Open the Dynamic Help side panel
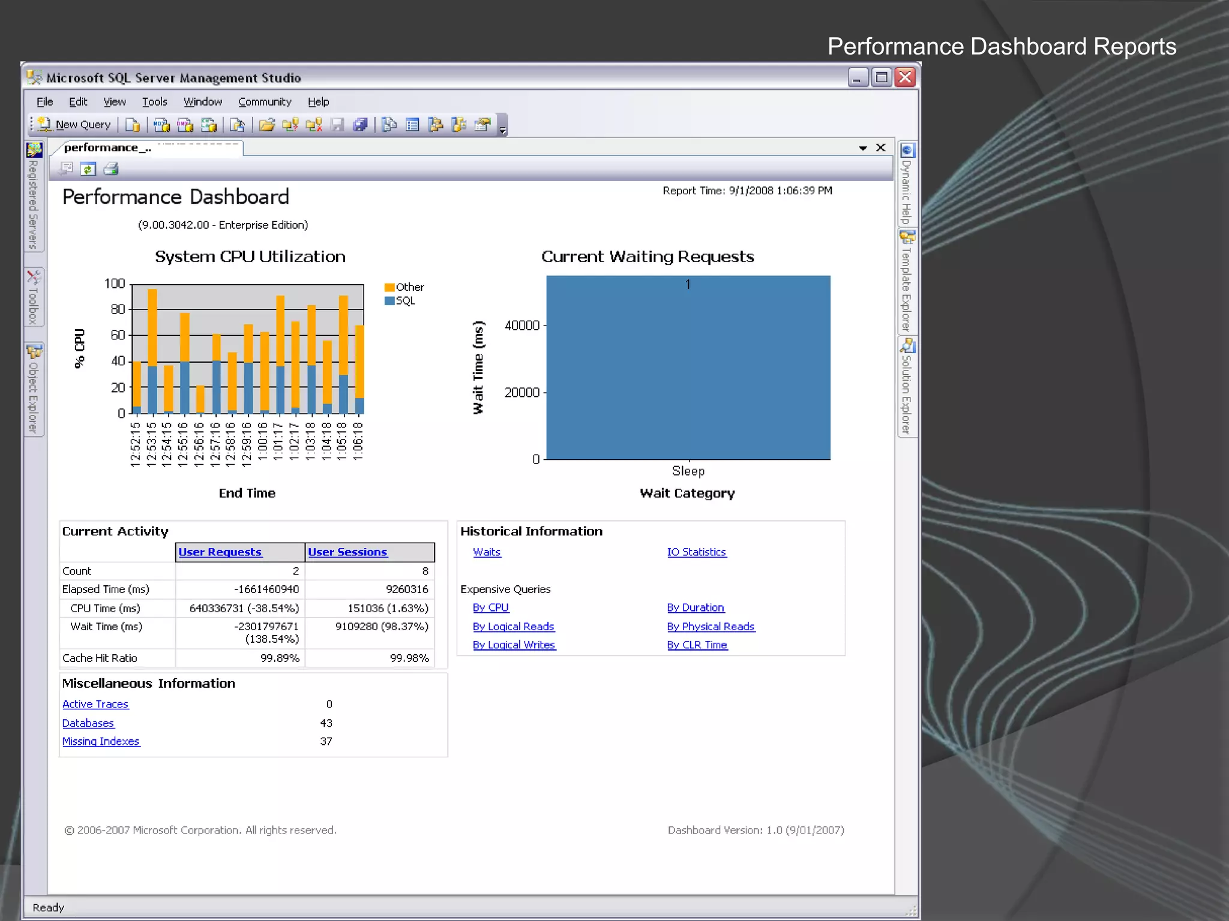 [x=907, y=183]
